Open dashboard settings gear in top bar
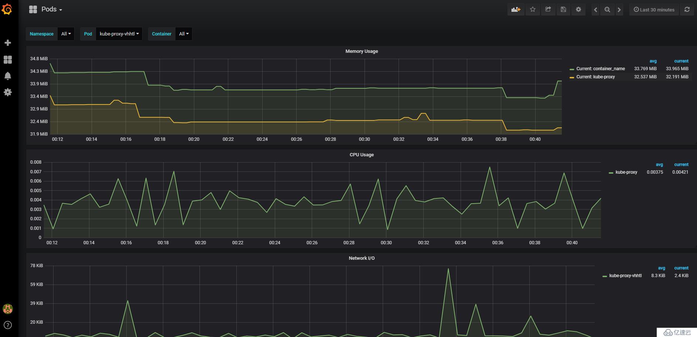 tap(578, 10)
